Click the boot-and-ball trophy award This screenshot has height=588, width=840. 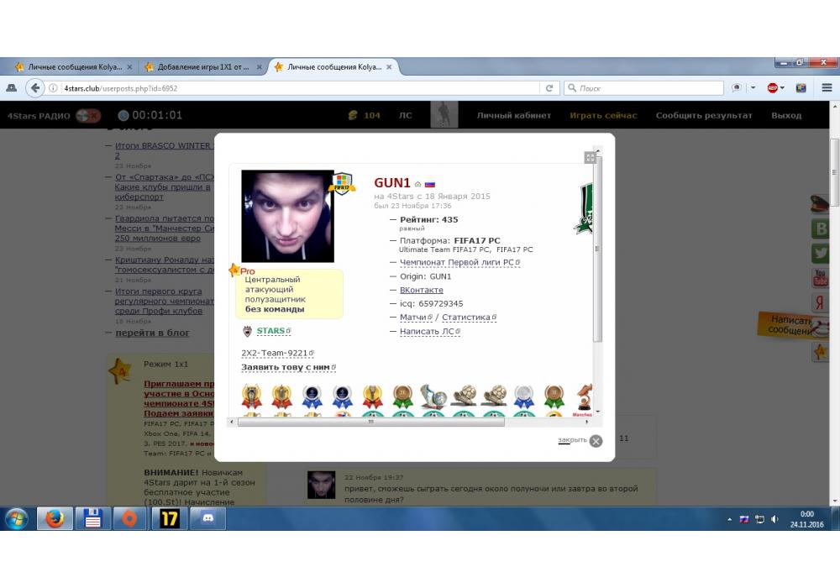tap(433, 396)
